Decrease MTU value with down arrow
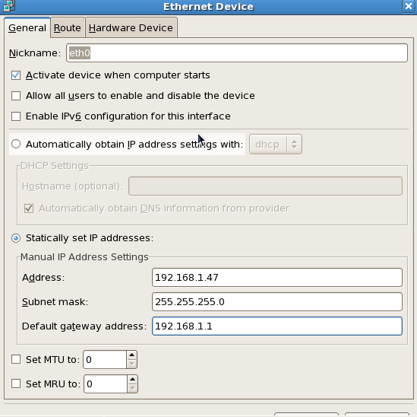Screen dimensions: 417x417 tap(131, 364)
